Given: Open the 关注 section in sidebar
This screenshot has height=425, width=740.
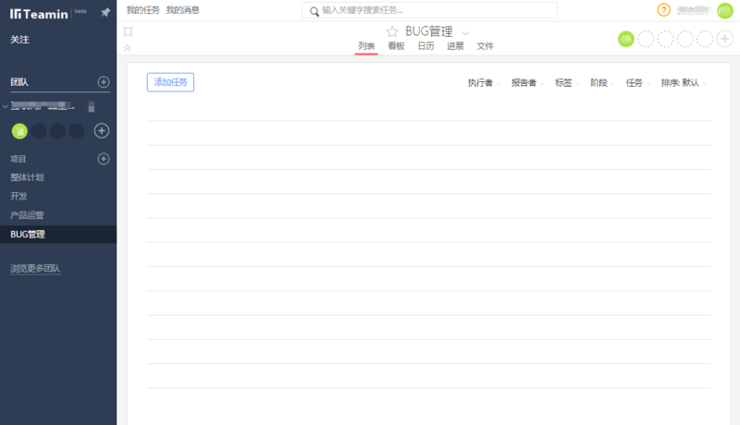Looking at the screenshot, I should click(x=19, y=40).
